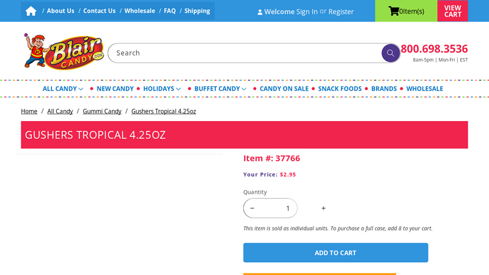Viewport: 489px width, 275px height.
Task: Increase quantity with the plus button
Action: point(323,208)
